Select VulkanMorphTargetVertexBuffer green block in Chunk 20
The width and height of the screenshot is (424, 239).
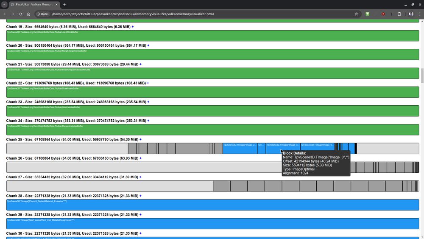point(212,54)
